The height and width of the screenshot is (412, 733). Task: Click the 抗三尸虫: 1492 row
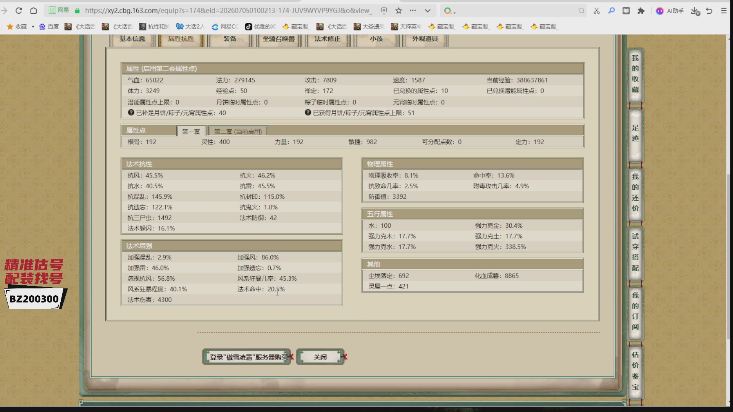coord(150,218)
